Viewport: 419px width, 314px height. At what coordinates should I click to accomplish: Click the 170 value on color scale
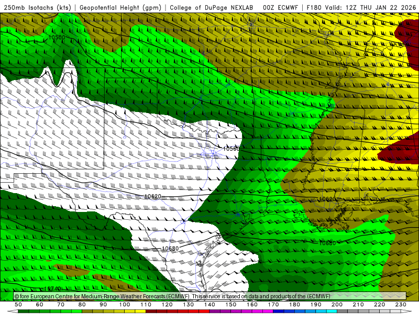coord(273,305)
